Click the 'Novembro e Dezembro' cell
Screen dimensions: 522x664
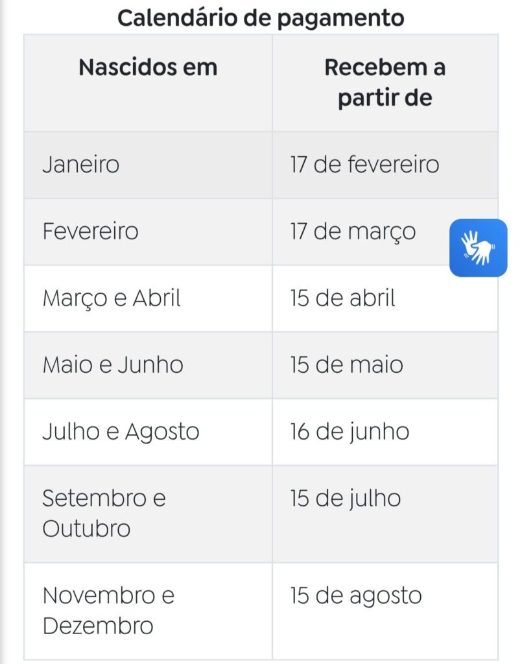148,611
